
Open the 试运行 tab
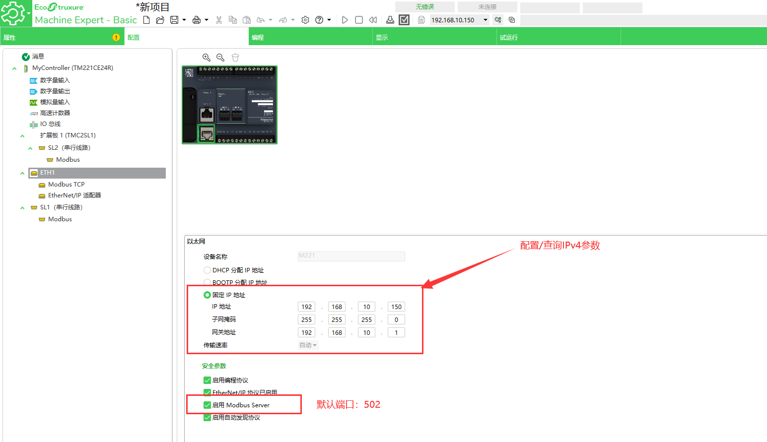click(509, 38)
